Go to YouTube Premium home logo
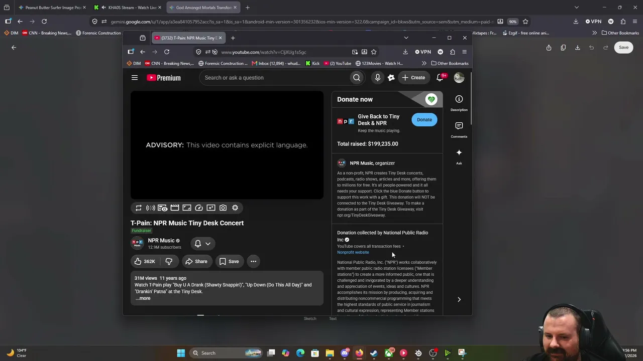 (x=164, y=78)
